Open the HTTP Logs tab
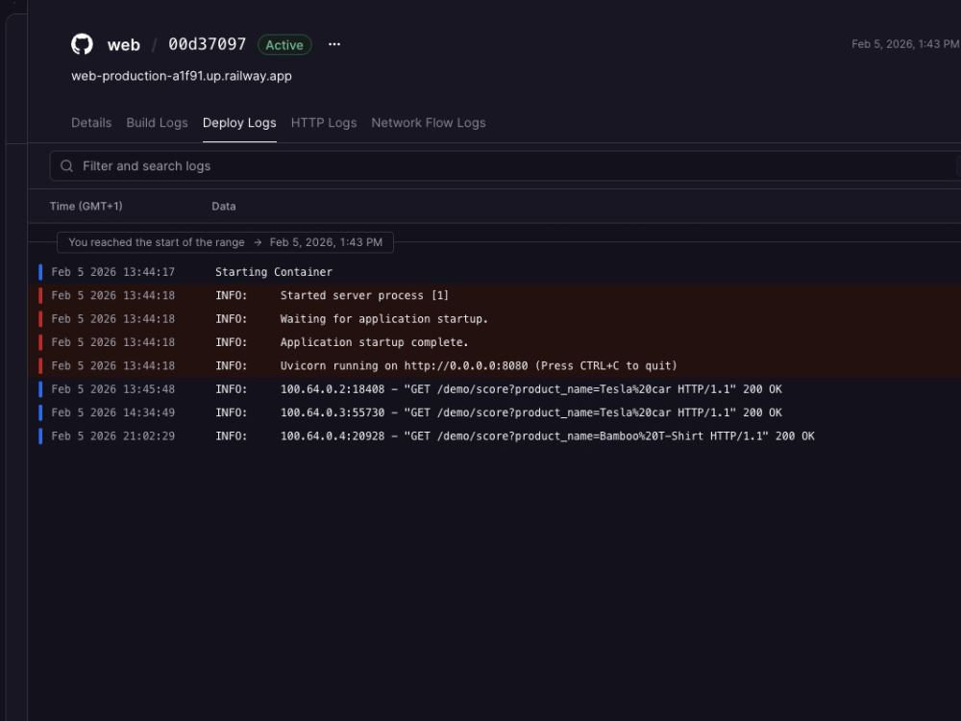The image size is (961, 721). (324, 123)
